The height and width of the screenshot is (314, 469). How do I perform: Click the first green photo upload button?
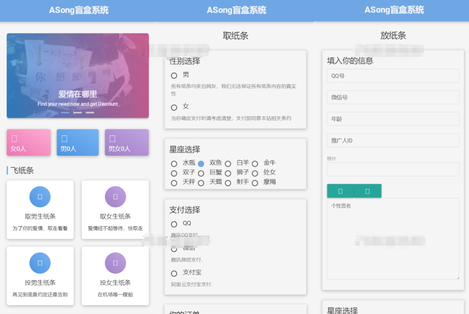tap(340, 191)
